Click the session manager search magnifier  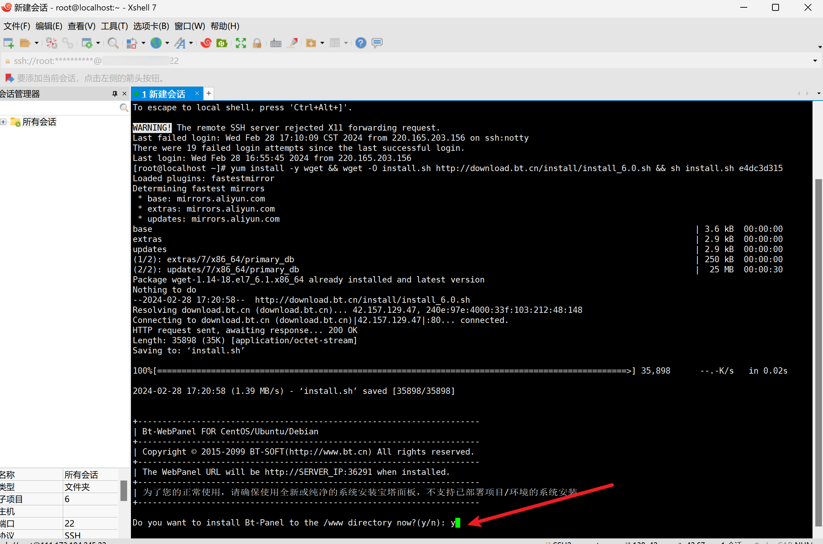124,108
